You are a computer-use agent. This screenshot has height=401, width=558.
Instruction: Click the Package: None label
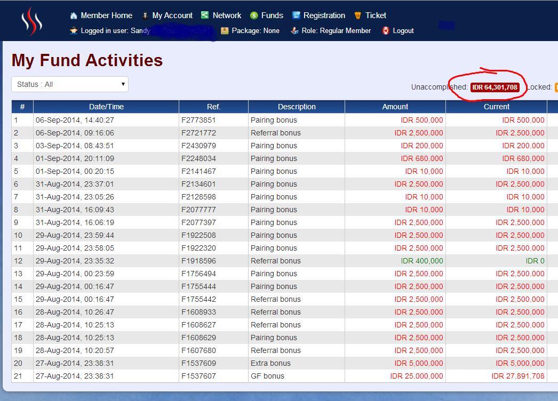click(x=256, y=30)
